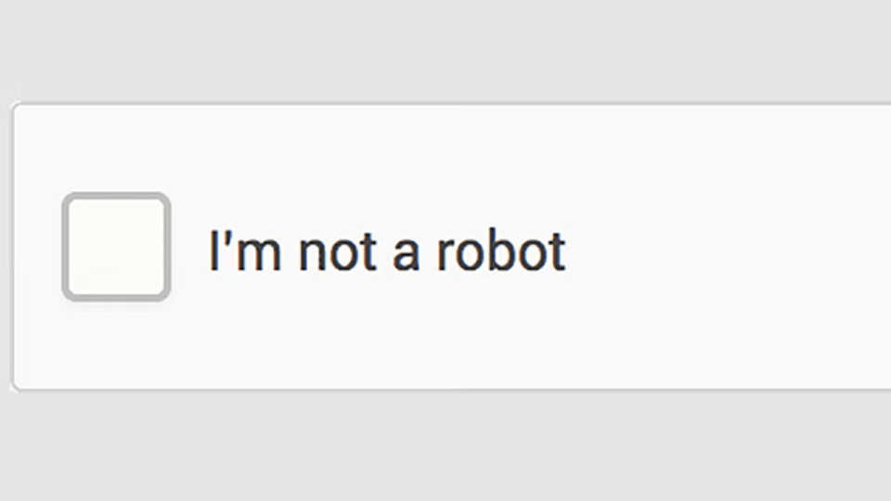891x501 pixels.
Task: Click the letter "a" in captcha label
Action: tap(407, 256)
